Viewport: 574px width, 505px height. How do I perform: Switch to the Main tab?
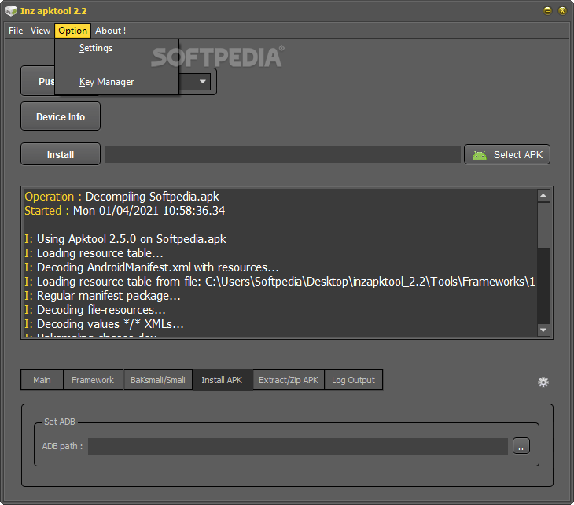(42, 380)
